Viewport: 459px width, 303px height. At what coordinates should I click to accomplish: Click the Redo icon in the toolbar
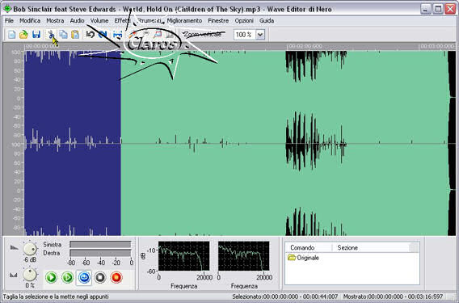tap(102, 35)
